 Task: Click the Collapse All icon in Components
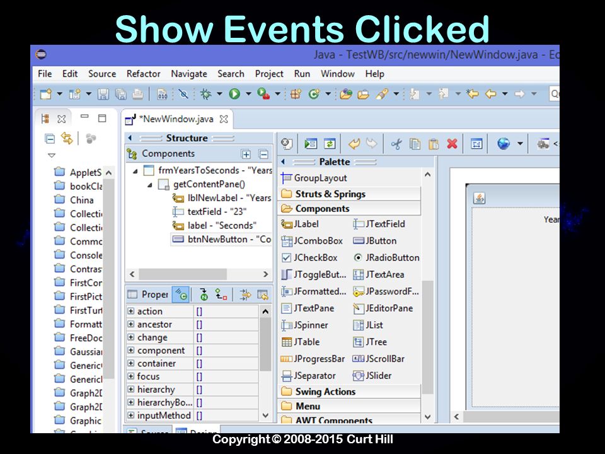[263, 154]
